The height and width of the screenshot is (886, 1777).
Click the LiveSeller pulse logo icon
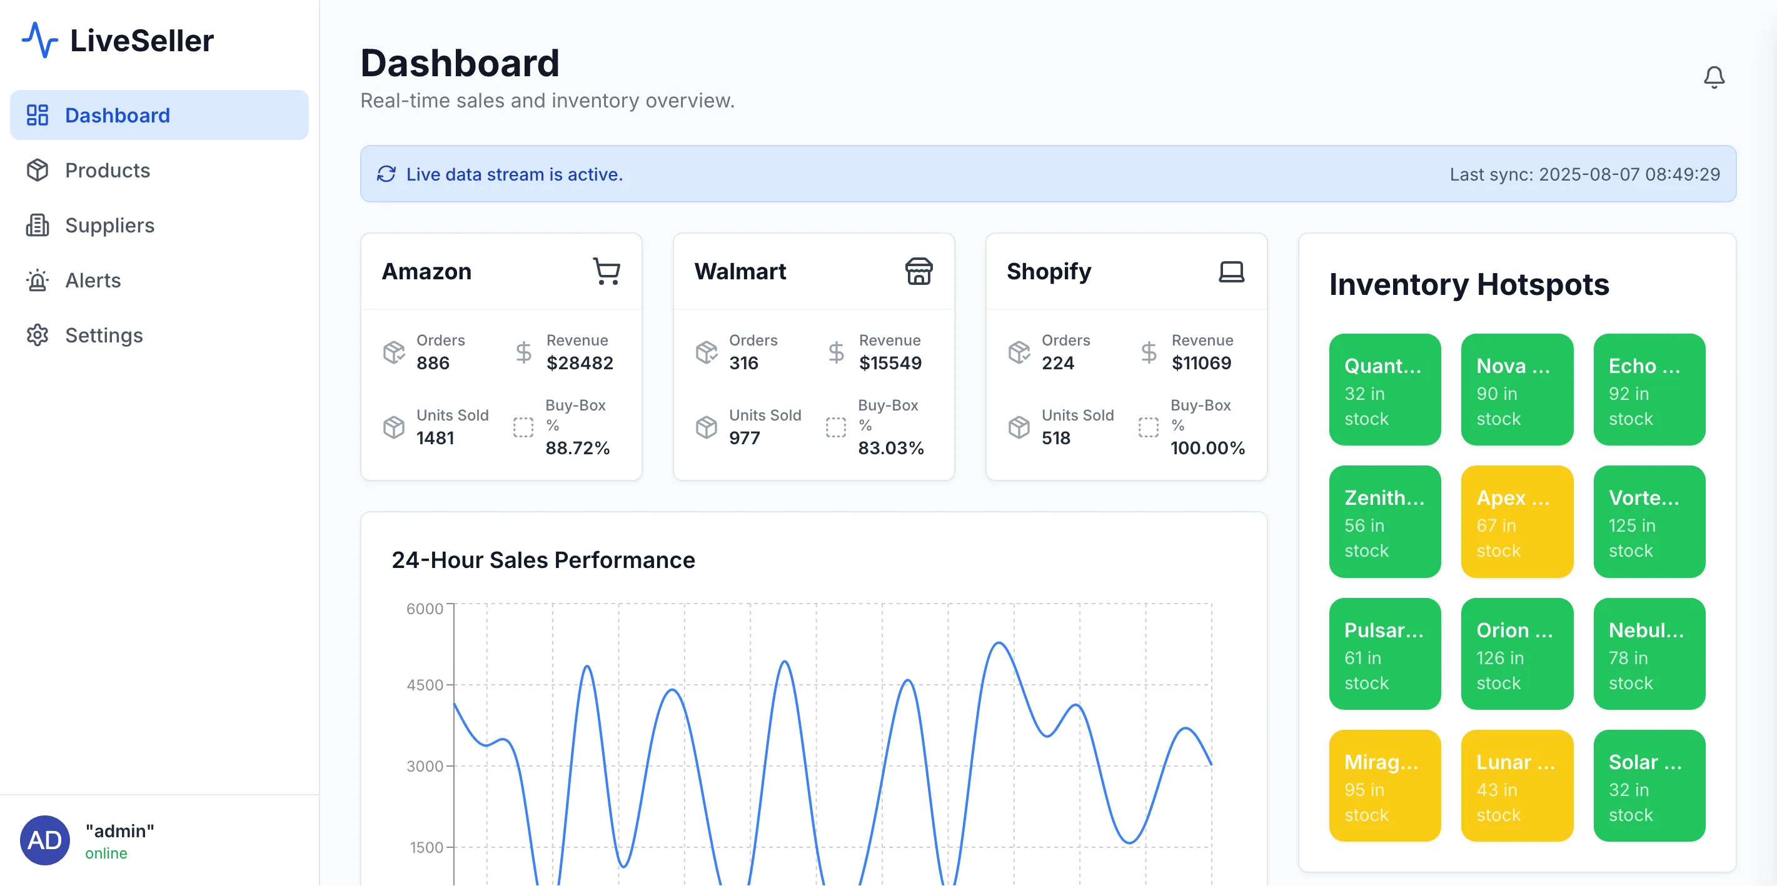coord(40,40)
